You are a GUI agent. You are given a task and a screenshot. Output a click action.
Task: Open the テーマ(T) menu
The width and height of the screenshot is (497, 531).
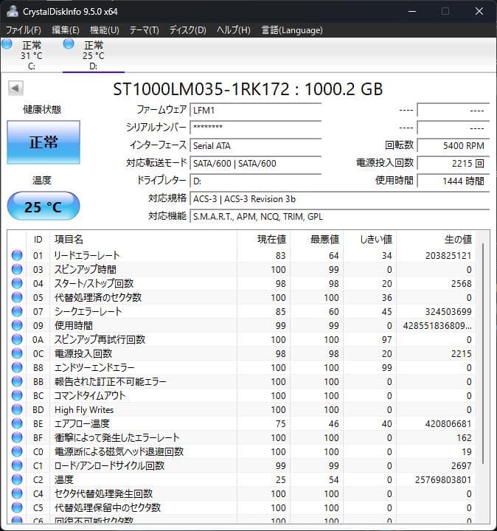pos(145,30)
